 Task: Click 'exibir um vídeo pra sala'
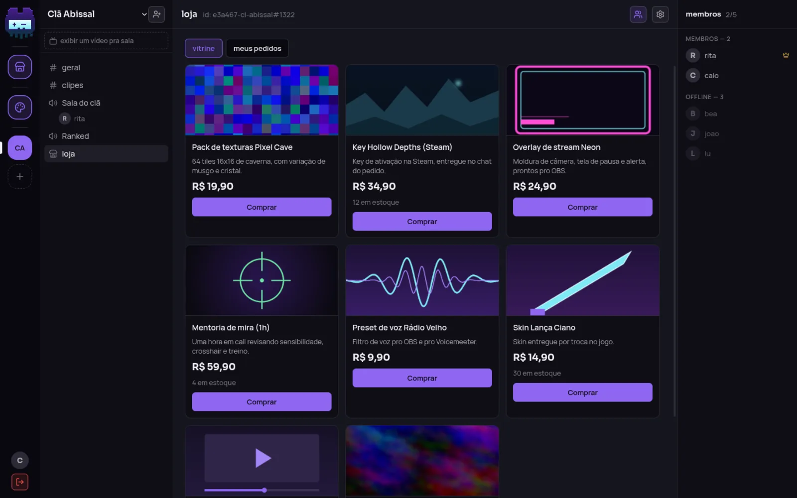(106, 41)
